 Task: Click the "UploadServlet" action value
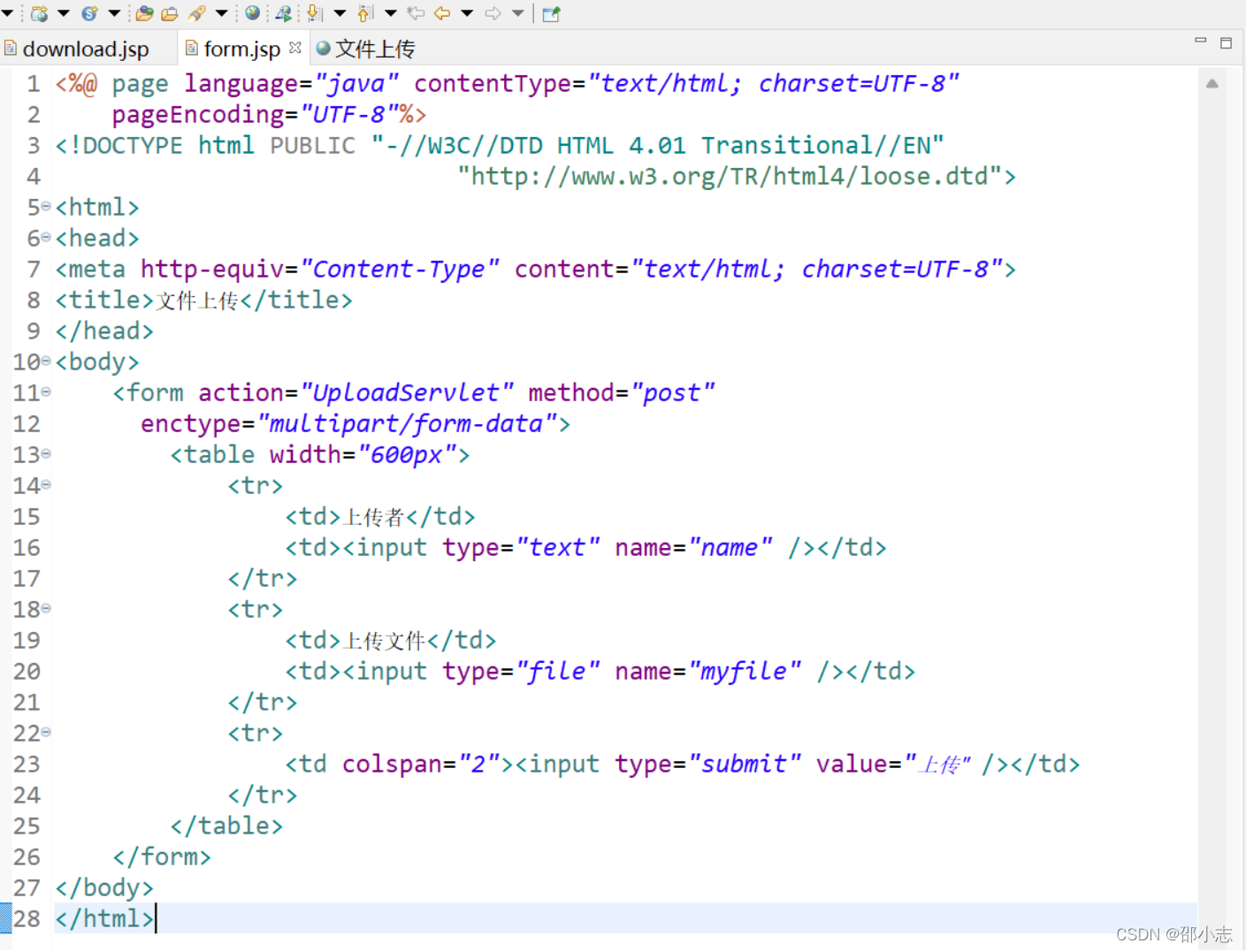click(407, 392)
